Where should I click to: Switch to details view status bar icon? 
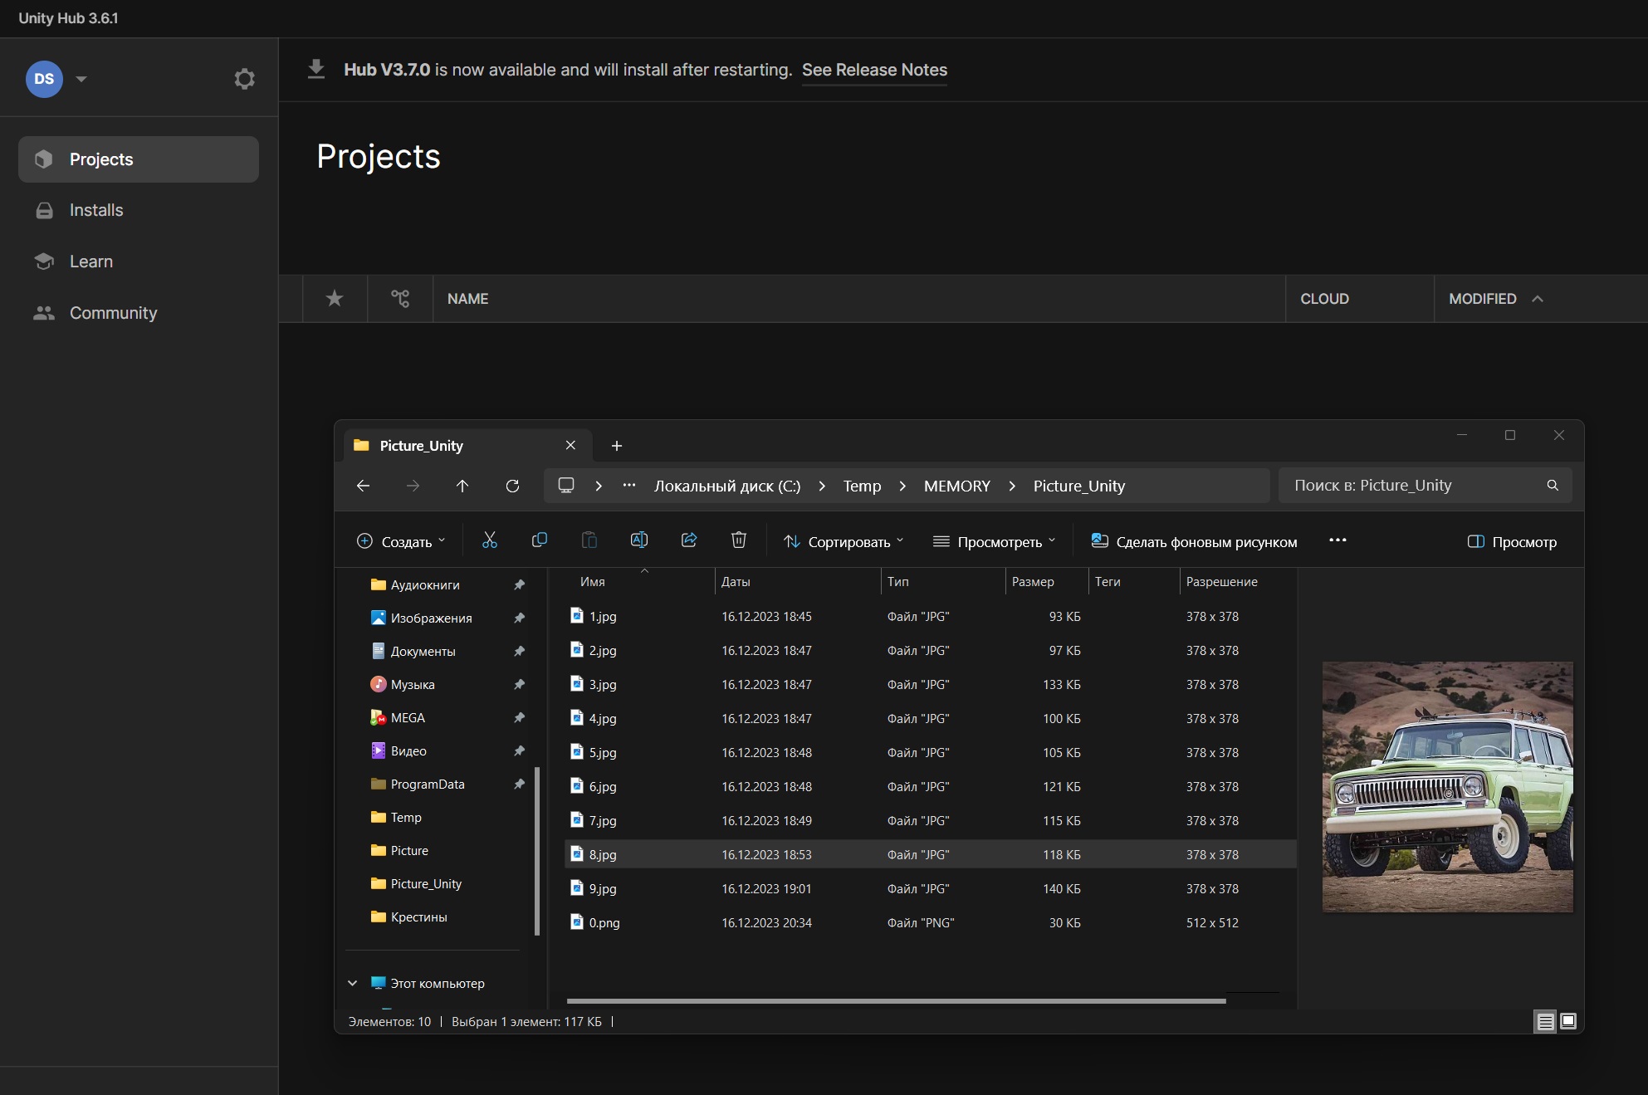(1545, 1022)
